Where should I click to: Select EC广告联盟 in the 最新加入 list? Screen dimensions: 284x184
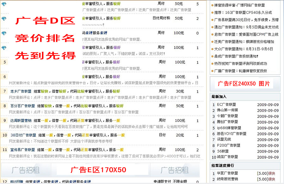(226, 105)
